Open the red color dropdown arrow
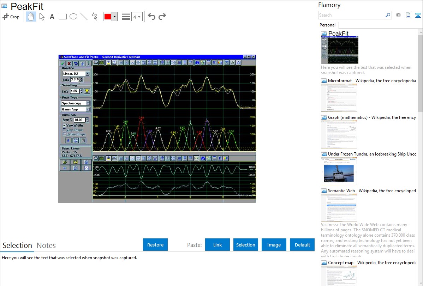This screenshot has width=423, height=286. (x=114, y=17)
